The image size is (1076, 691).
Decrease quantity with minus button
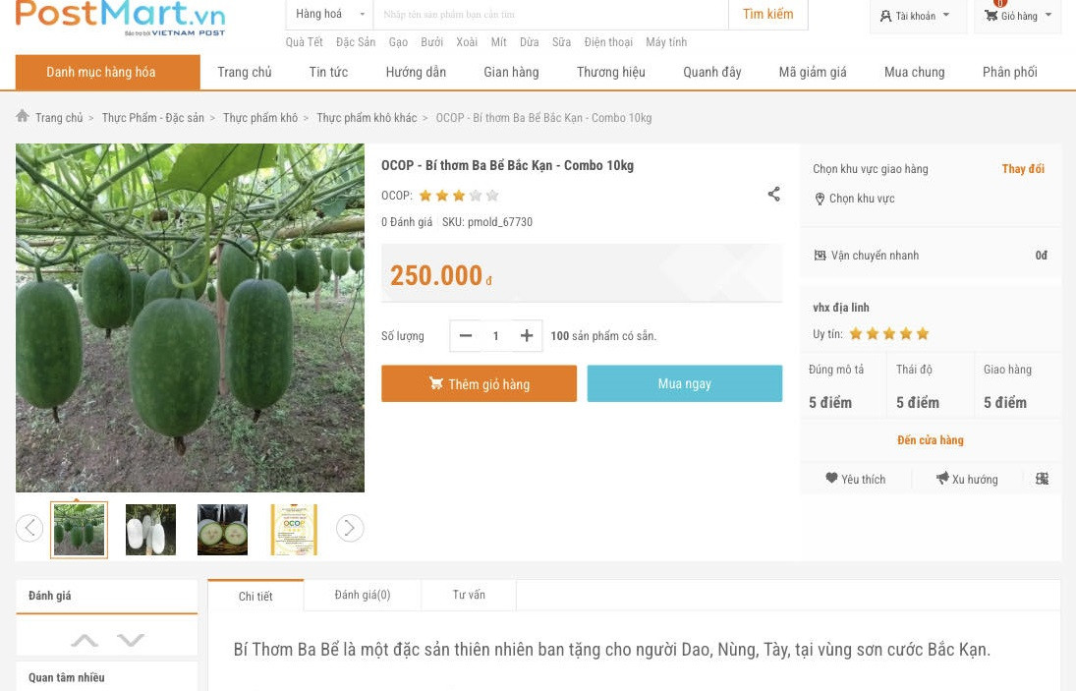click(x=466, y=336)
